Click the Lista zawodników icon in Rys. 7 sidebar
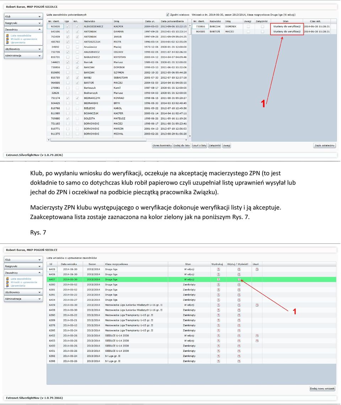Viewport: 341px width, 405px height. (7, 279)
